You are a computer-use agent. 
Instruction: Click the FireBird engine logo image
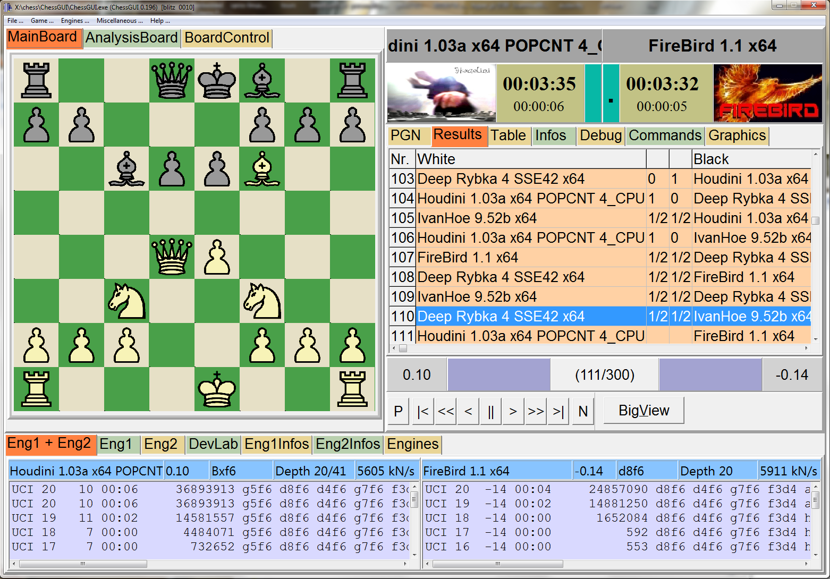[768, 93]
